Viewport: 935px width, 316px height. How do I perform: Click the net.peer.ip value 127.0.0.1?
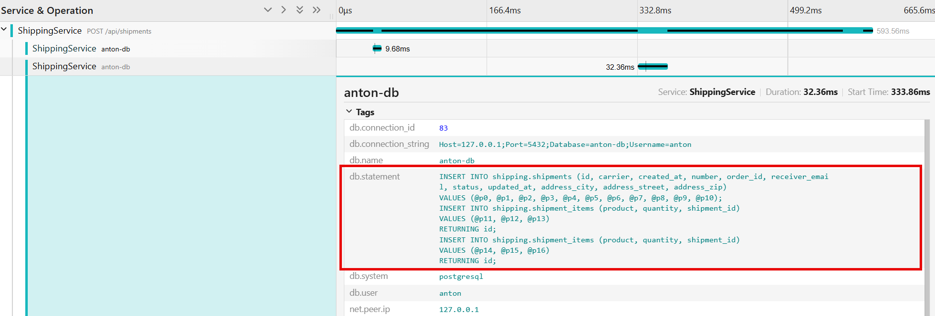pyautogui.click(x=459, y=310)
